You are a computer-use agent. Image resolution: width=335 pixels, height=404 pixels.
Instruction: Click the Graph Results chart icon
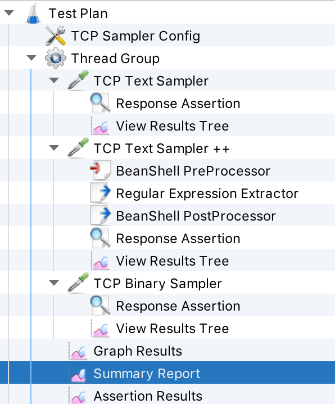pos(78,351)
